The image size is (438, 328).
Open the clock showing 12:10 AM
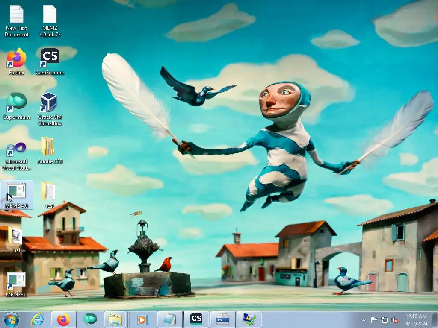point(416,320)
